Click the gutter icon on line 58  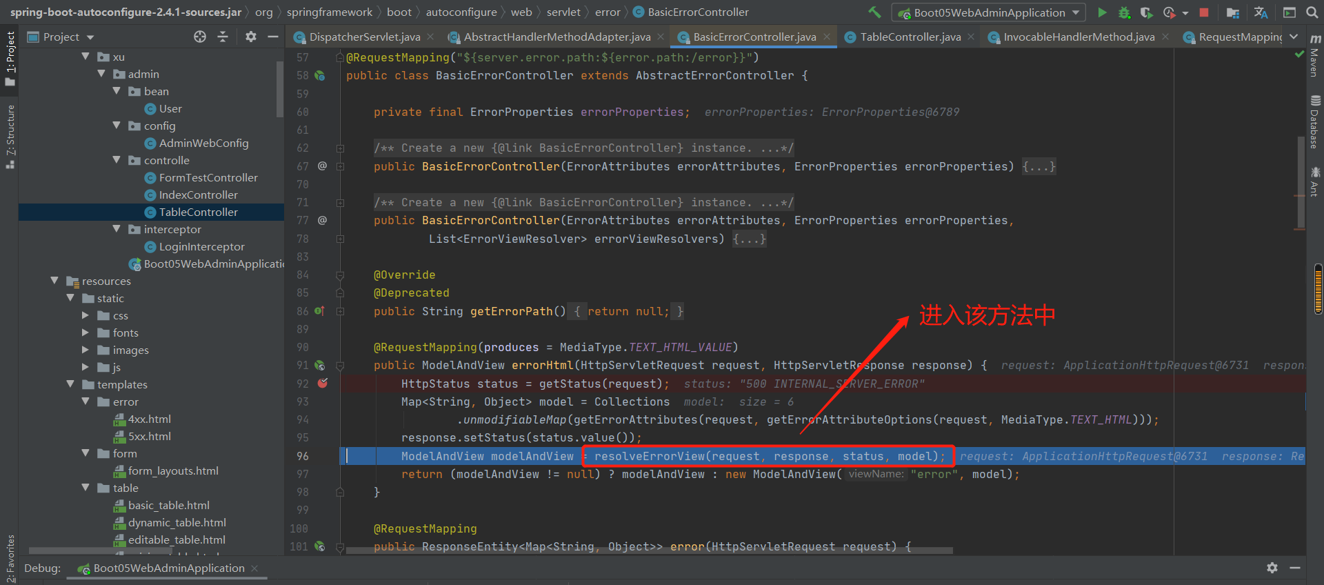point(320,75)
